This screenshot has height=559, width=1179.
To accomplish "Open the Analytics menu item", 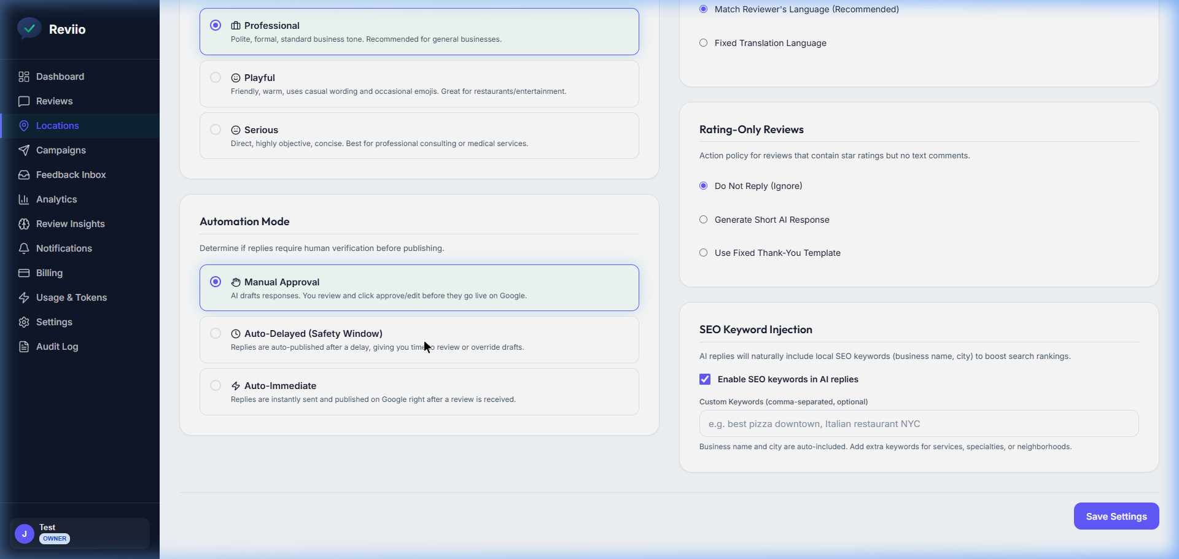I will point(80,199).
